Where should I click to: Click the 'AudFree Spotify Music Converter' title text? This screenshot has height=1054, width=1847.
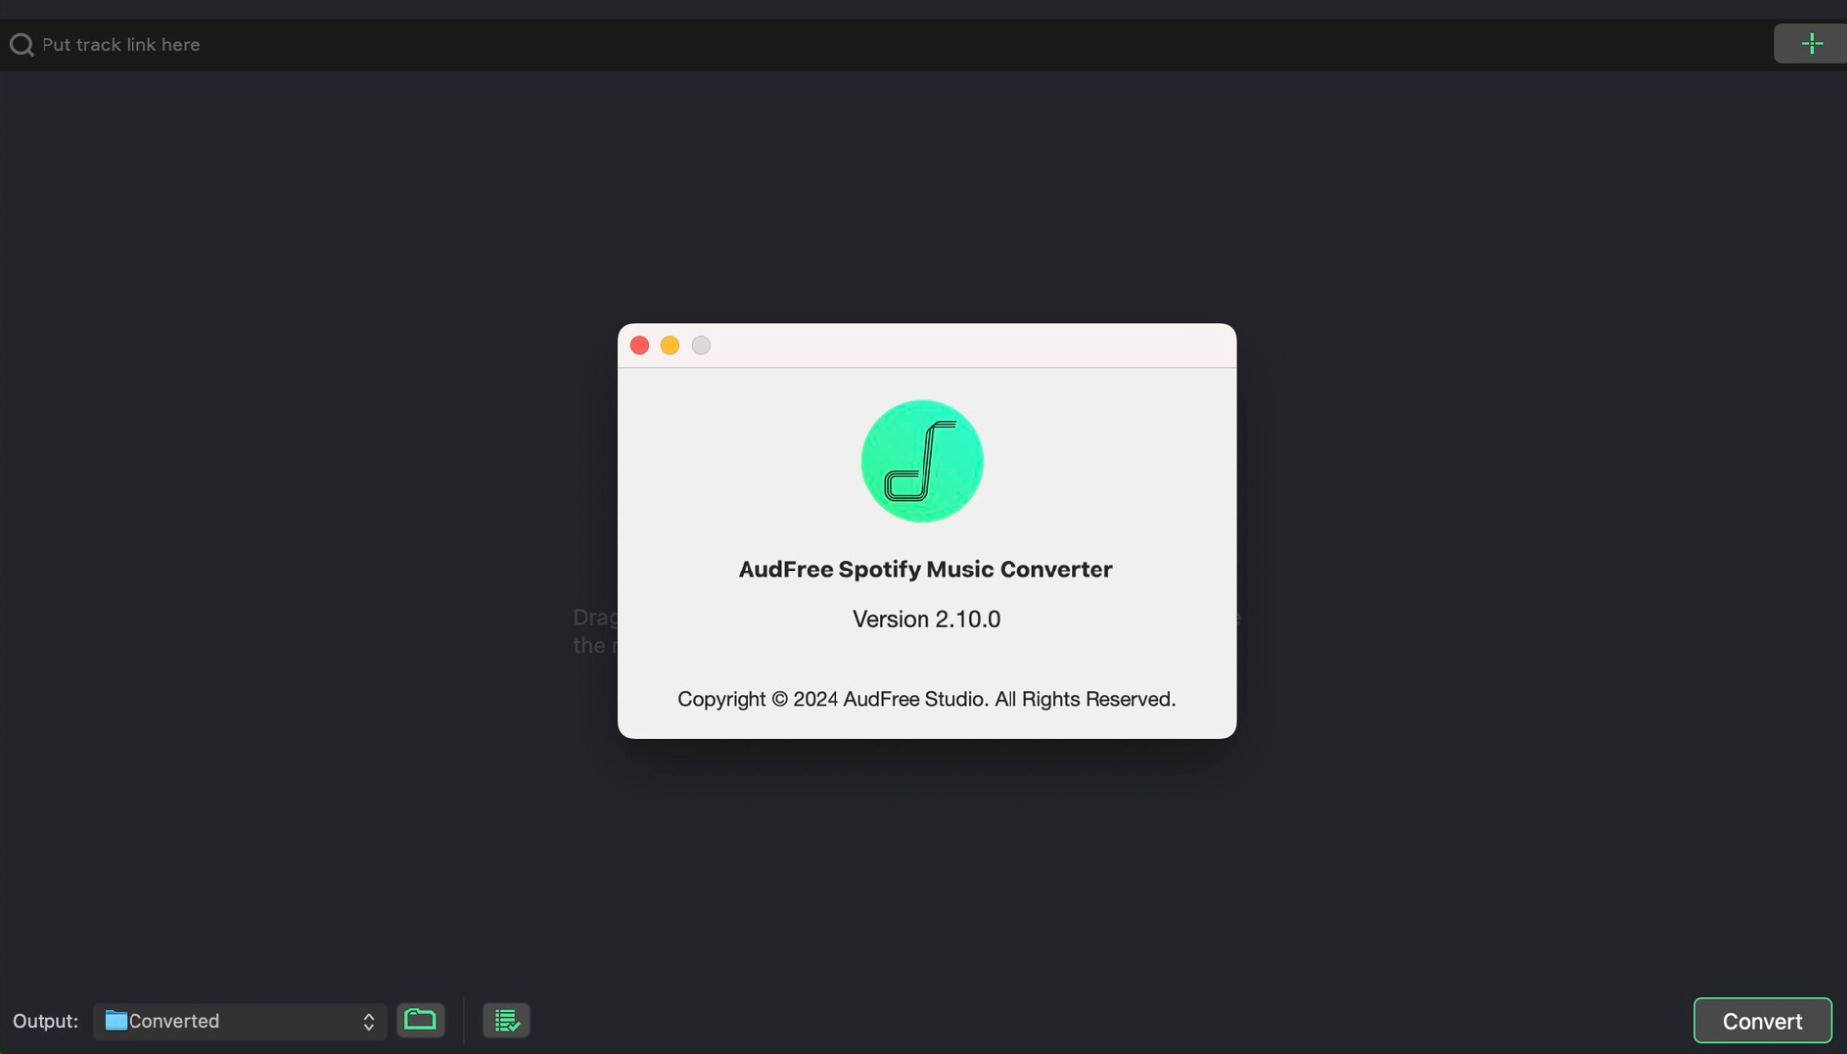click(925, 570)
